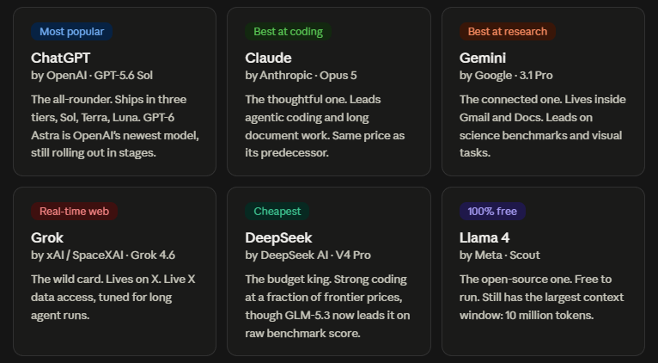Click the by Meta Scout subtitle
Screen dimensions: 658x363
pos(500,255)
